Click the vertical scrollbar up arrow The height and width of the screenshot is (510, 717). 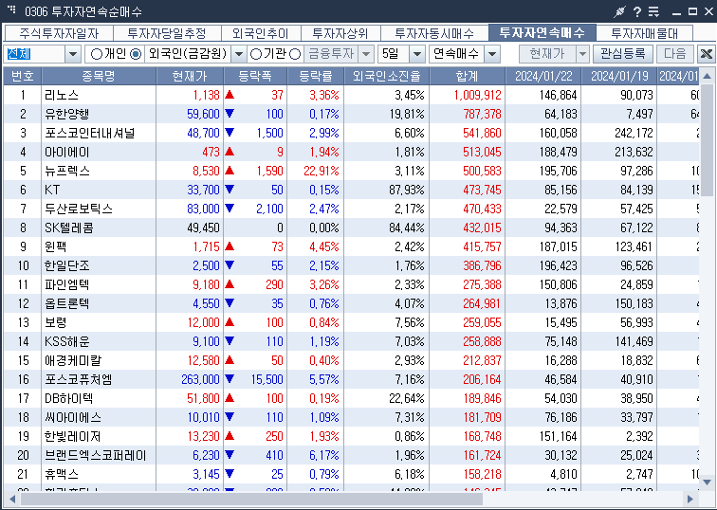tap(707, 76)
